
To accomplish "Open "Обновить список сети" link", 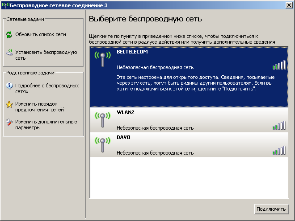I will click(41, 34).
